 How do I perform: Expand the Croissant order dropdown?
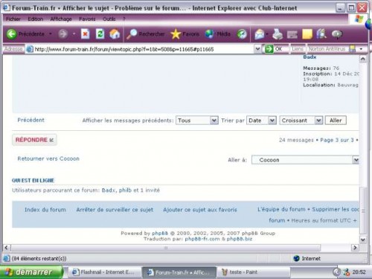pos(301,121)
